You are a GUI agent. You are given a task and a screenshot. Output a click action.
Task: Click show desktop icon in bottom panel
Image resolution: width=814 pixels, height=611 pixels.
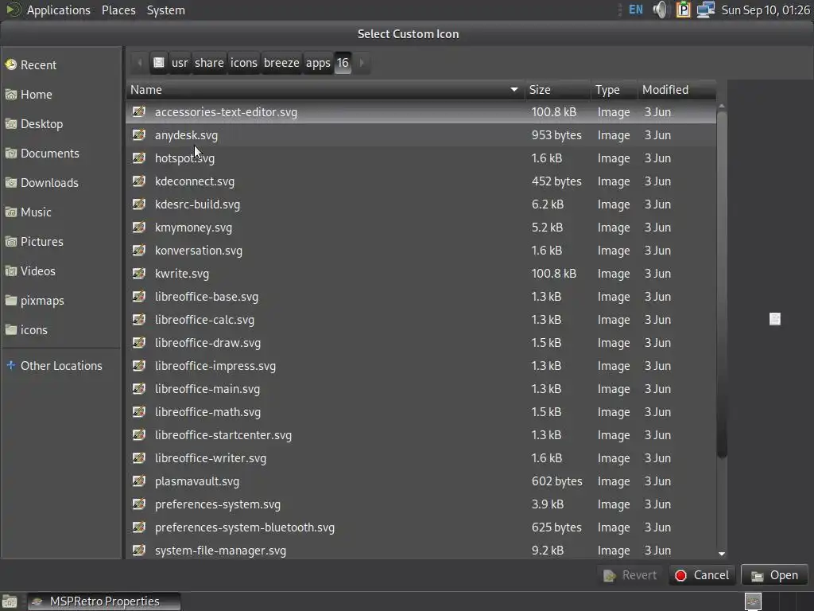(10, 601)
